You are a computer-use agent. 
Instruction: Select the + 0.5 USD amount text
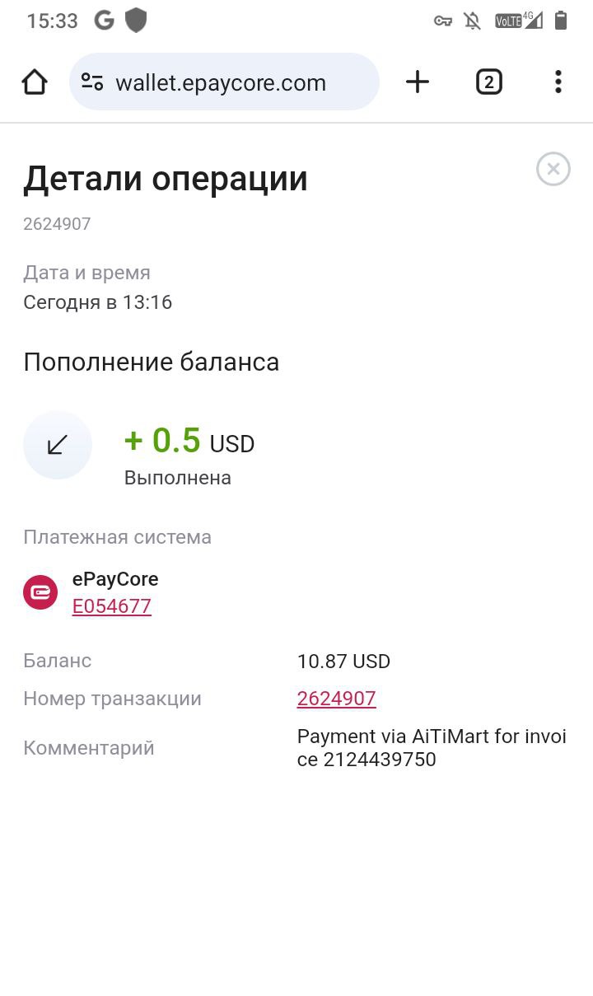coord(189,442)
